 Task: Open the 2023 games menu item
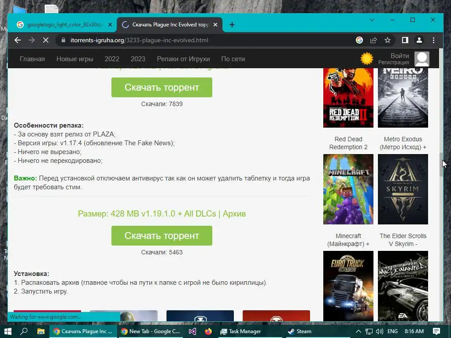click(x=138, y=59)
